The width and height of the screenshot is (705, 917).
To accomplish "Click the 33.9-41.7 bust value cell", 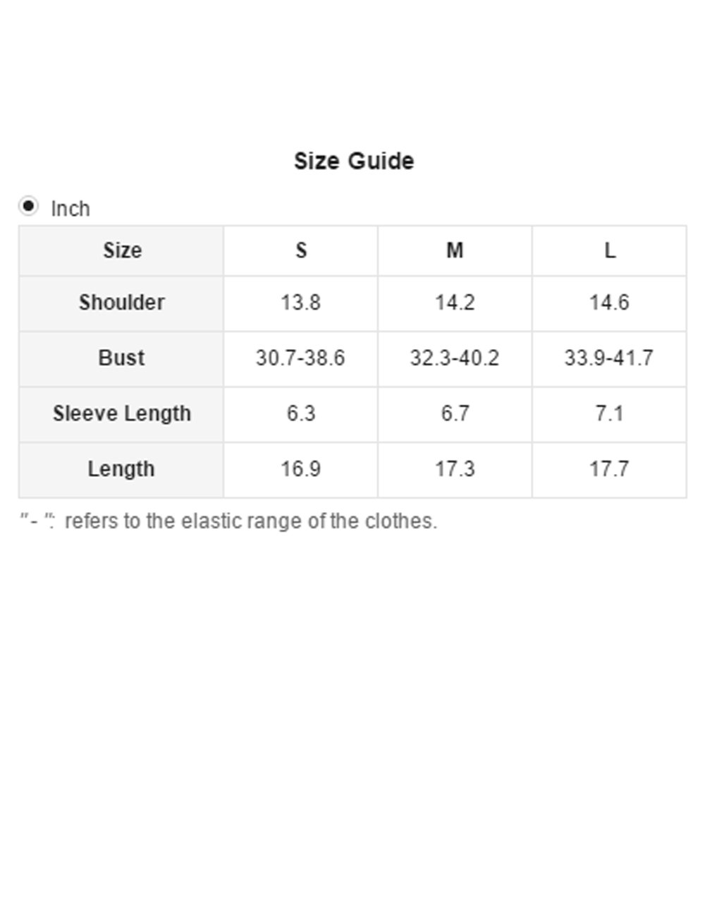I will [610, 359].
